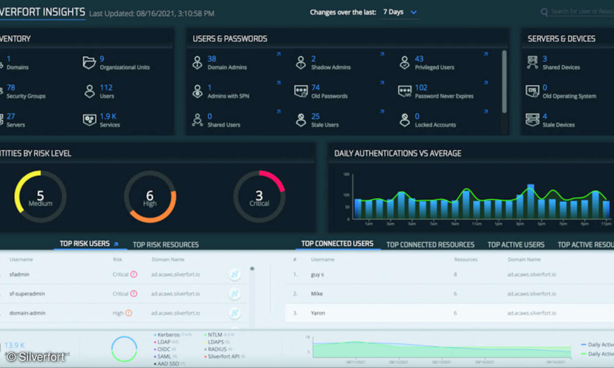Viewport: 614px width, 368px height.
Task: Open the 7 Days time range dropdown
Action: click(400, 12)
